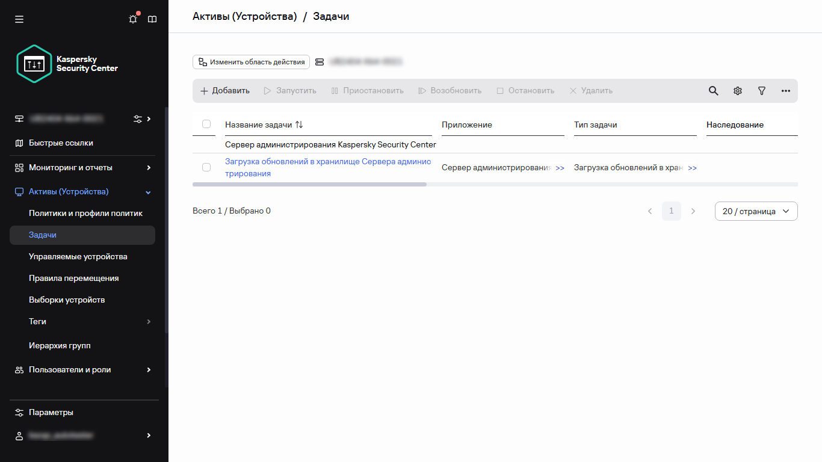Screen dimensions: 822x462
Task: Click the Приложение column header
Action: coord(467,125)
